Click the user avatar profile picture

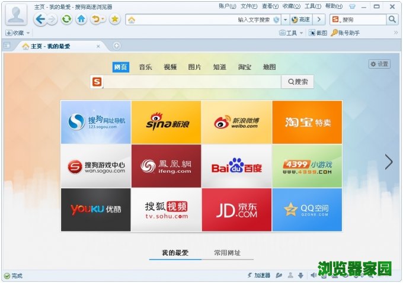tap(16, 15)
